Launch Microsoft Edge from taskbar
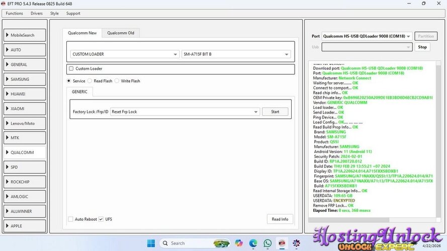The height and width of the screenshot is (251, 447). pyautogui.click(x=253, y=243)
